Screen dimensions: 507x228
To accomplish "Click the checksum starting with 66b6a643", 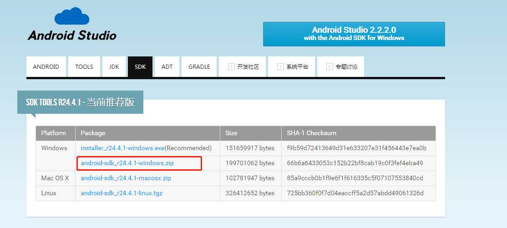I will pyautogui.click(x=355, y=163).
